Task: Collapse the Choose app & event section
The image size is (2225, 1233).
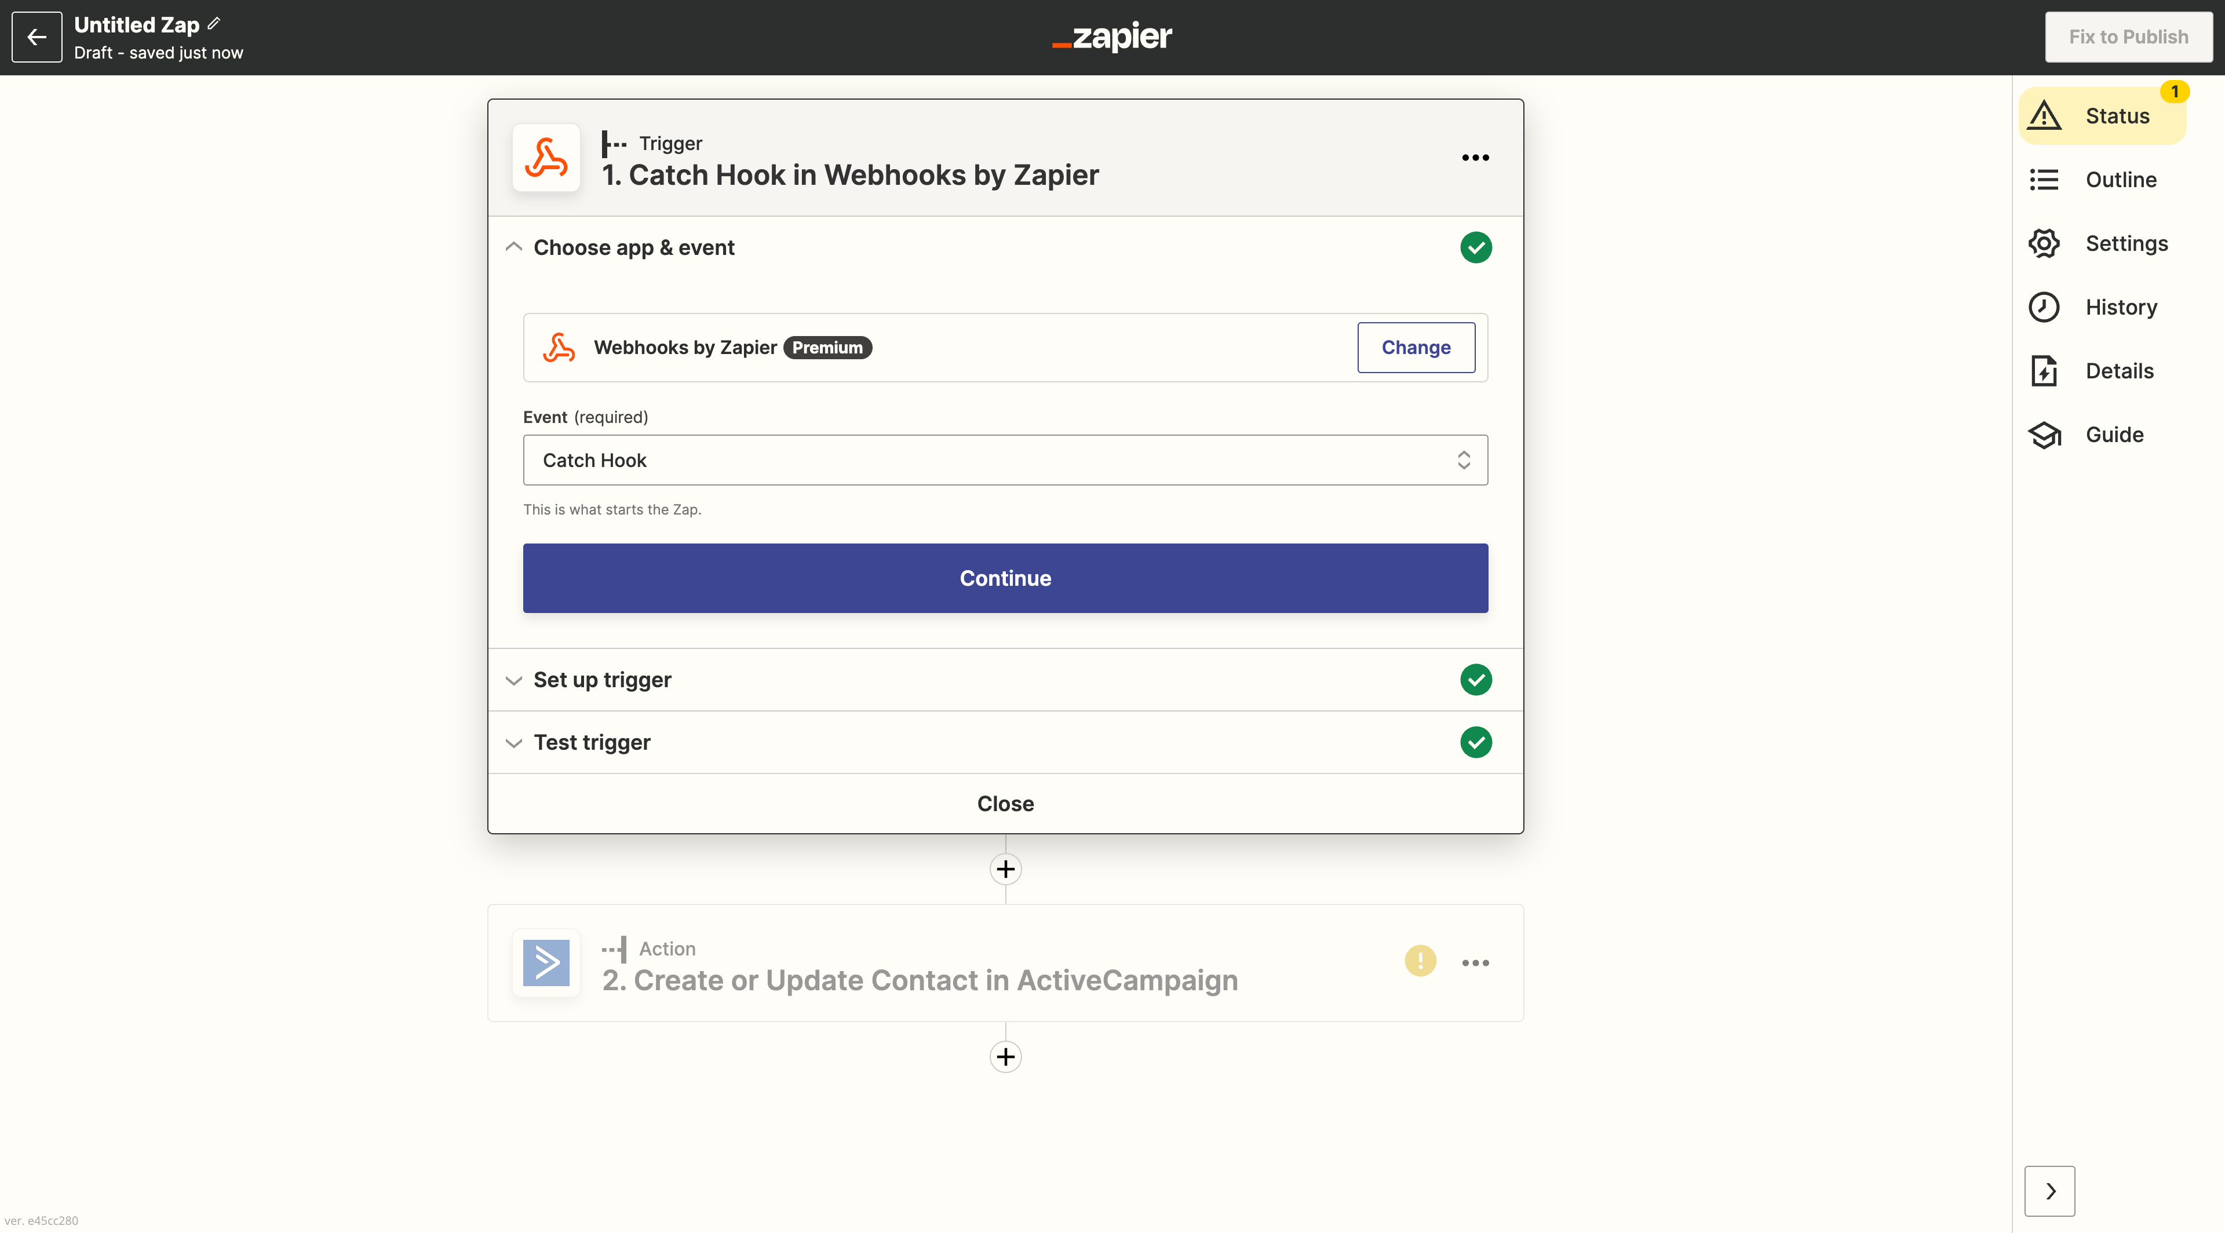Action: [514, 247]
